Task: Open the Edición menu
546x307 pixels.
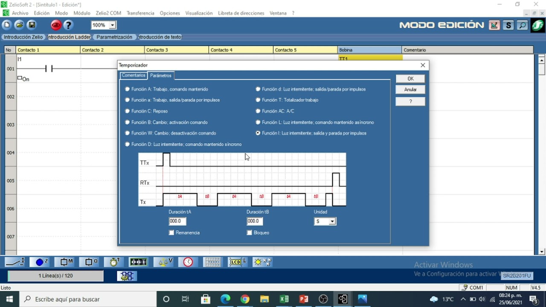Action: pyautogui.click(x=42, y=13)
